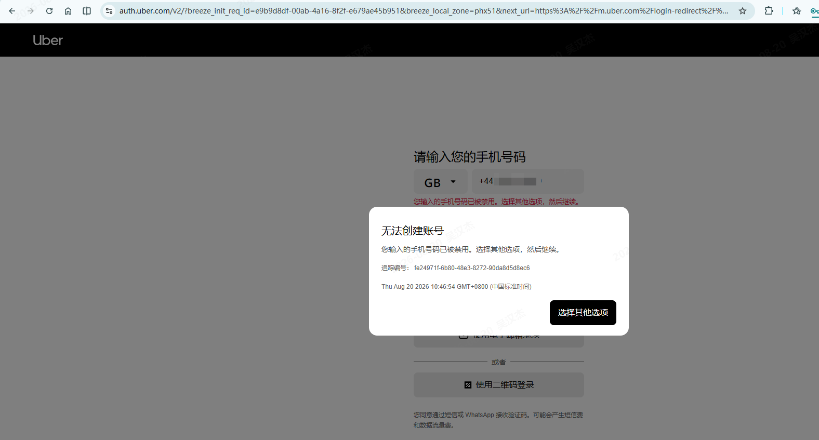The height and width of the screenshot is (440, 819).
Task: Reload the current Uber page
Action: (x=49, y=11)
